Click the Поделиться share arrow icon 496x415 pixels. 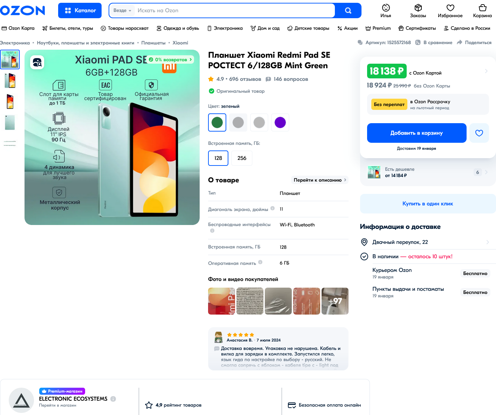tap(459, 43)
